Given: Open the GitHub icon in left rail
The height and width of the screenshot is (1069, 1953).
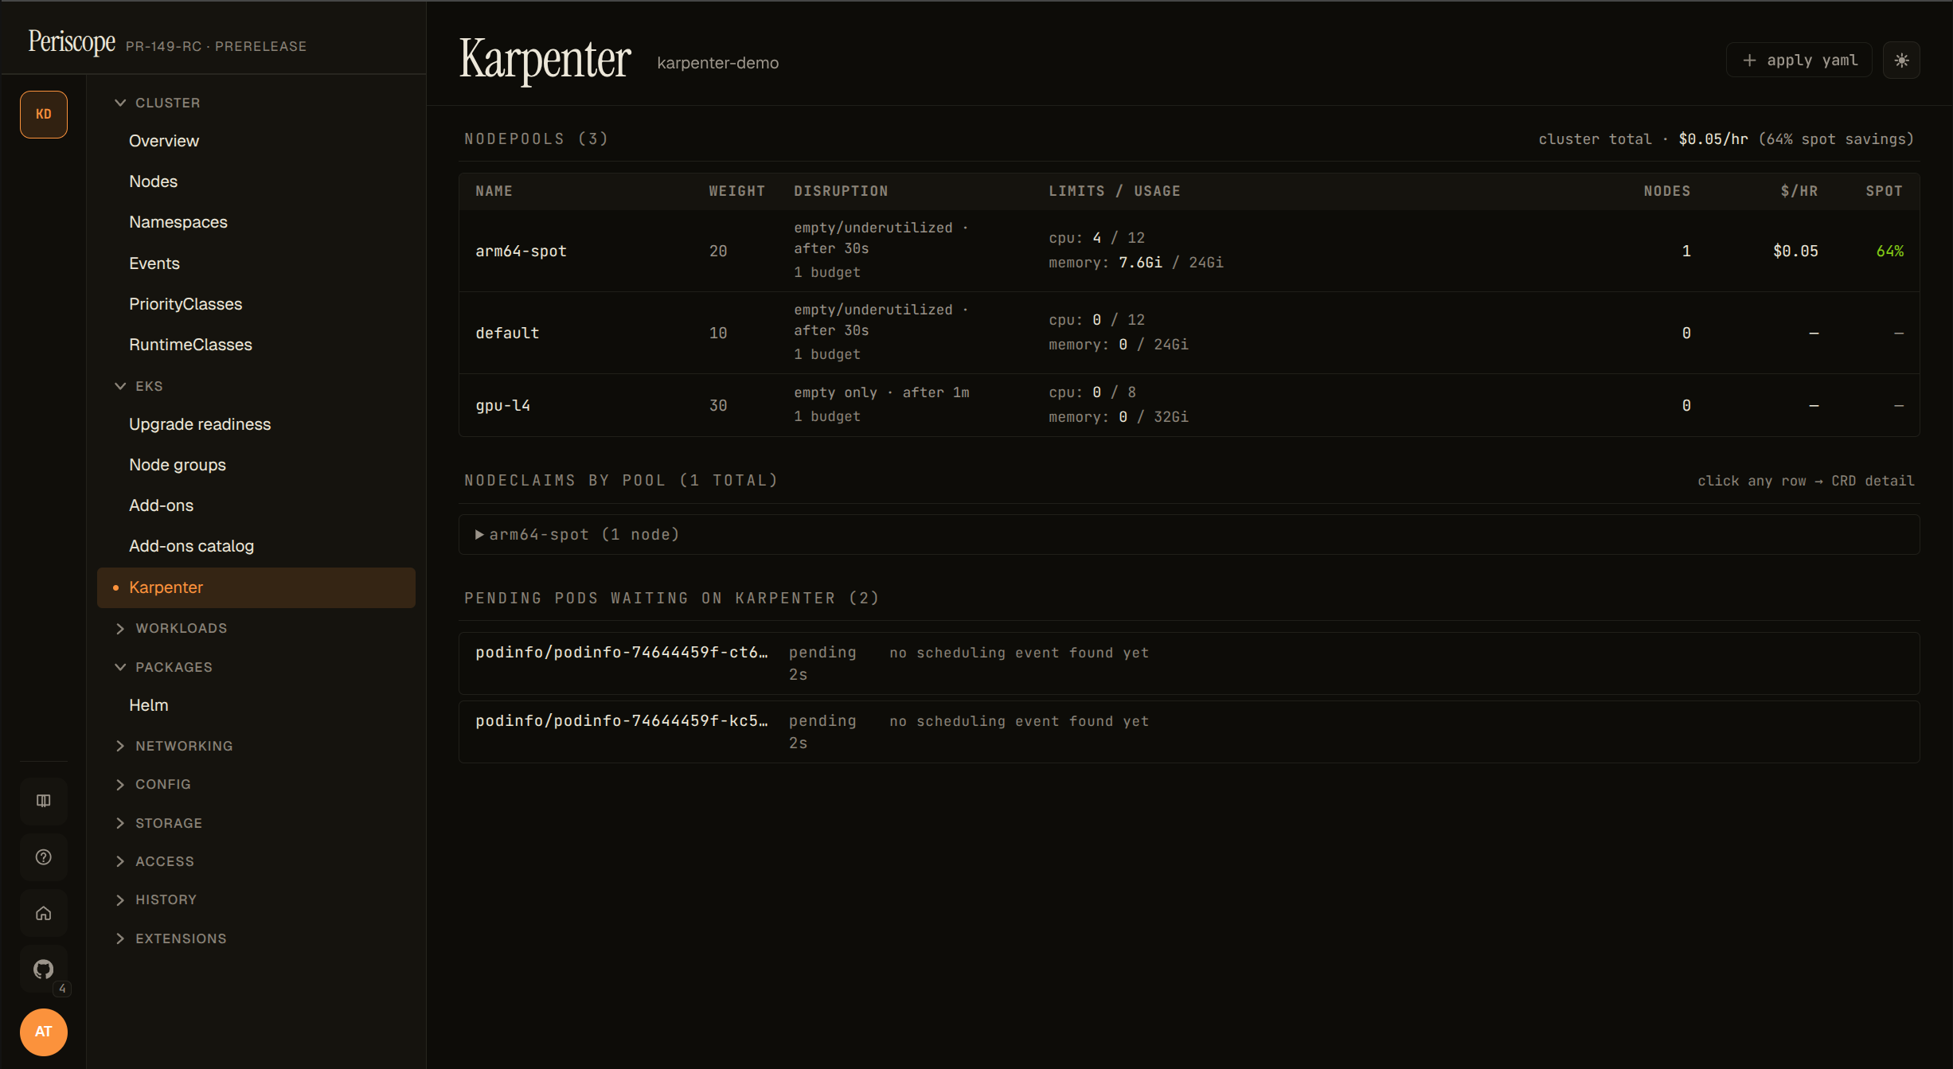Looking at the screenshot, I should pos(44,969).
